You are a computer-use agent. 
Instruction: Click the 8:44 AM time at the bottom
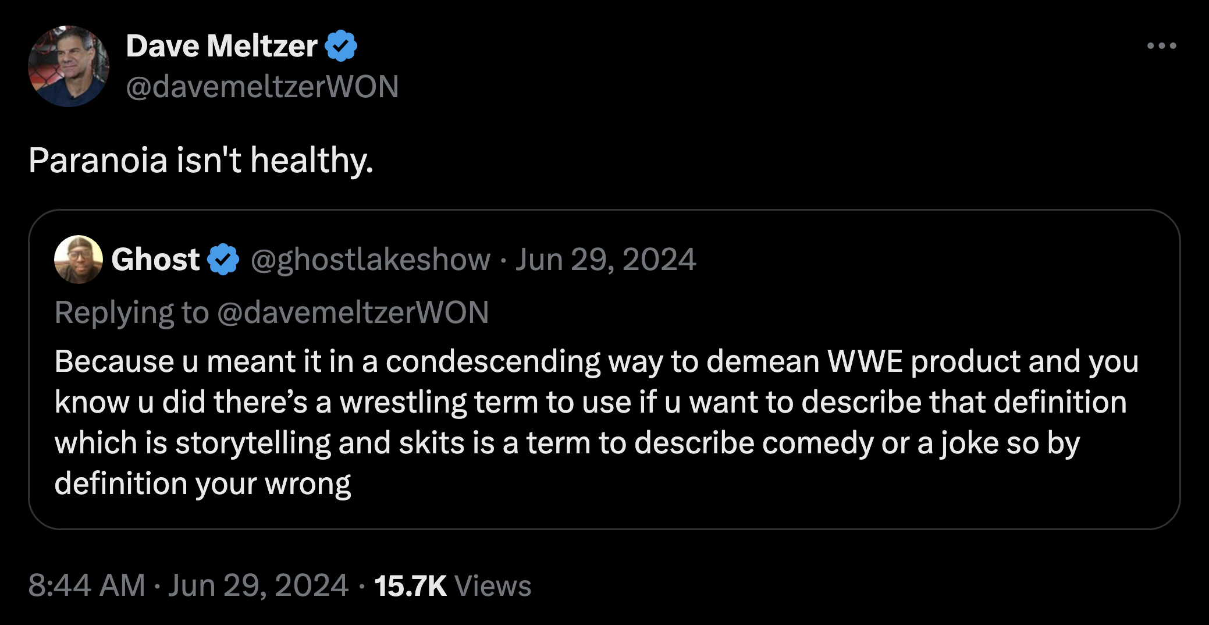click(x=87, y=585)
